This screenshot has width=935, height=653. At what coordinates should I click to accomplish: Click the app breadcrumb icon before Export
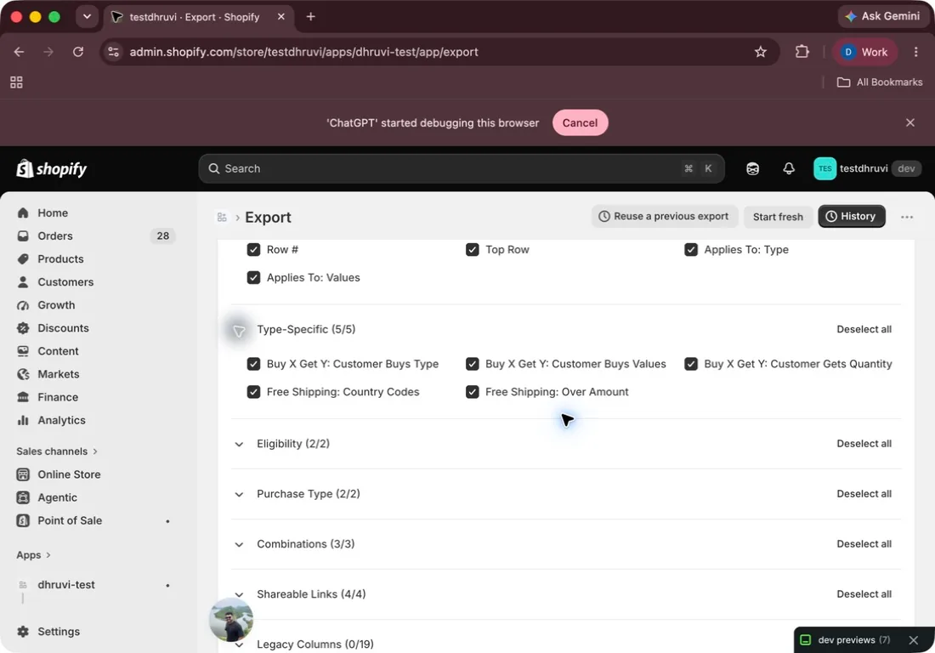pyautogui.click(x=222, y=217)
